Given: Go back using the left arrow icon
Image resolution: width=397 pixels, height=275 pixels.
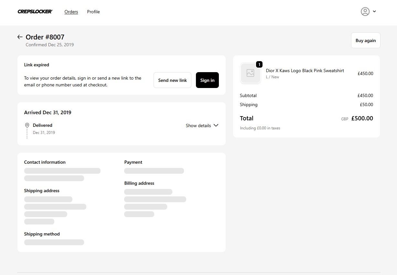Looking at the screenshot, I should [x=20, y=37].
